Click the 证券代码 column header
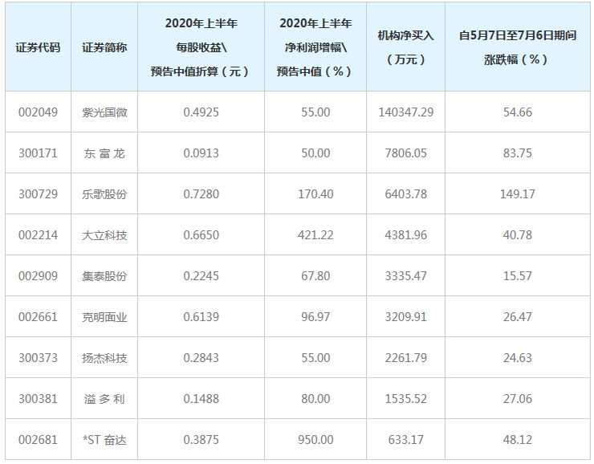Image resolution: width=594 pixels, height=464 pixels. click(x=38, y=47)
